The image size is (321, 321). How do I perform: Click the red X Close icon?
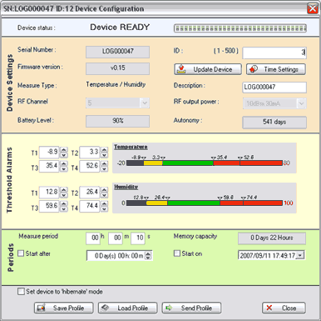[x=269, y=308]
